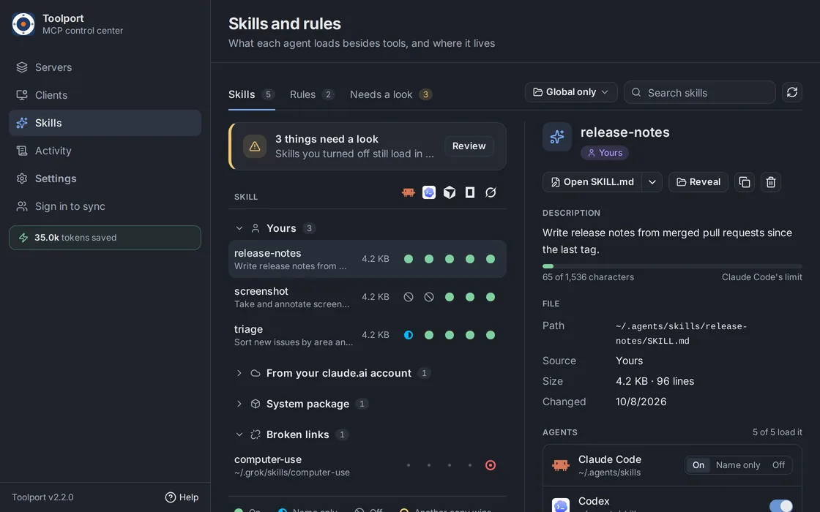Click the yellow warning triangle icon

[255, 147]
